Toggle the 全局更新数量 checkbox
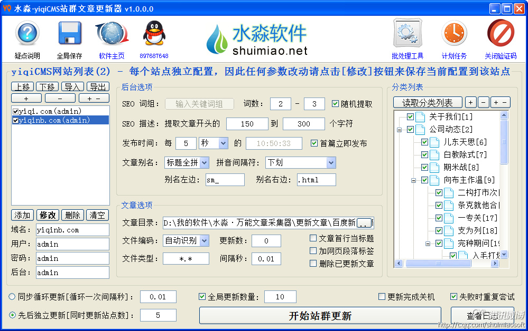 pos(202,296)
